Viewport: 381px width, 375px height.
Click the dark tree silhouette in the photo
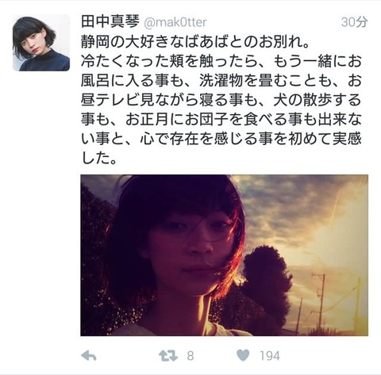(x=266, y=280)
